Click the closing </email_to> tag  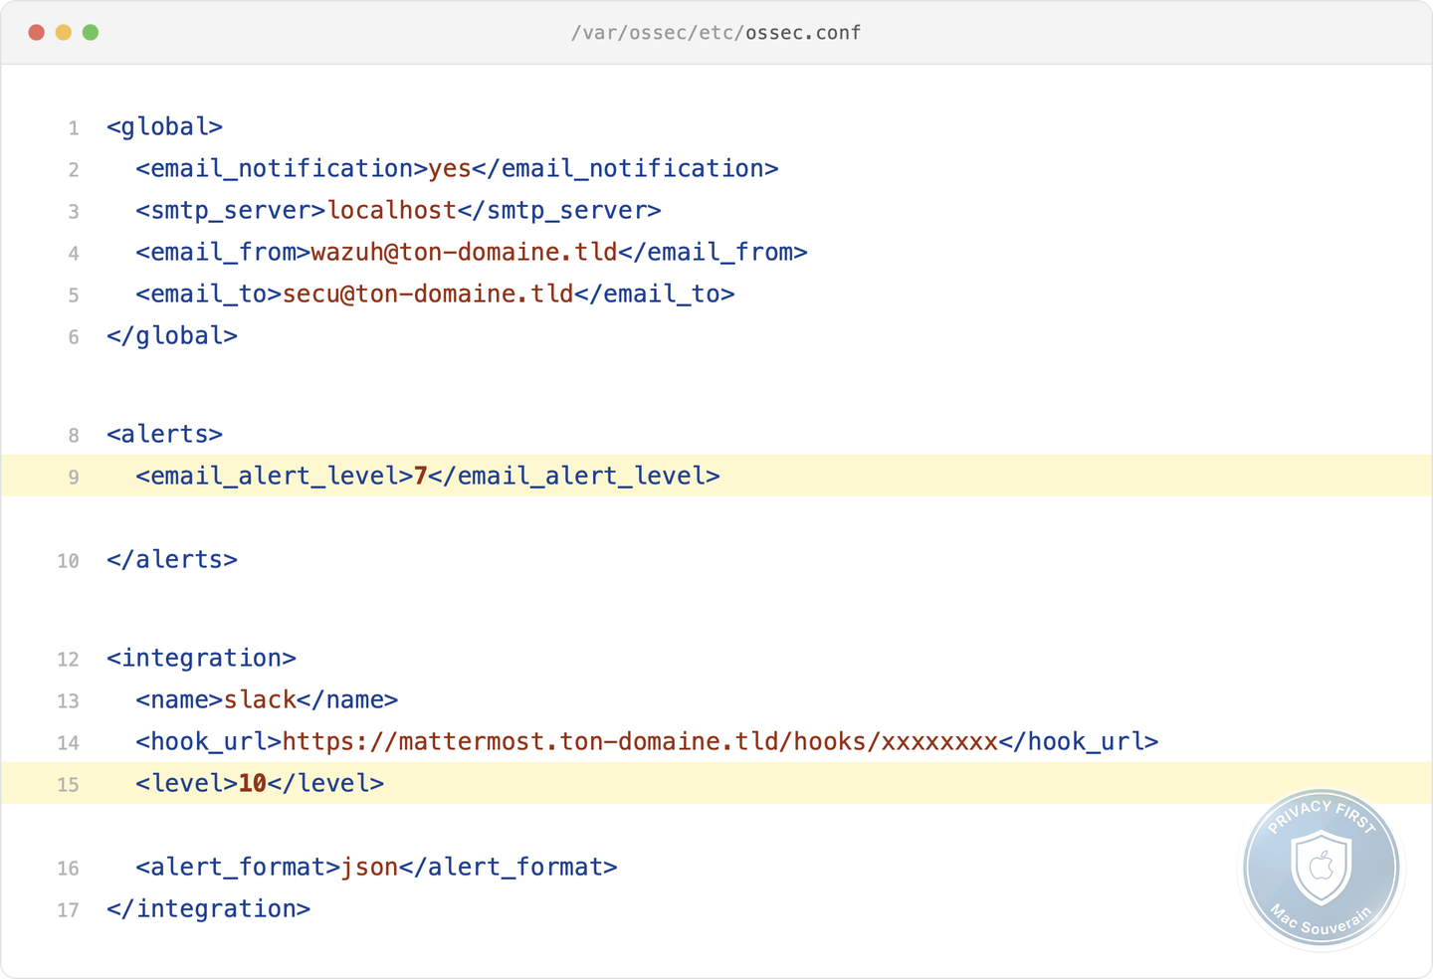(655, 294)
